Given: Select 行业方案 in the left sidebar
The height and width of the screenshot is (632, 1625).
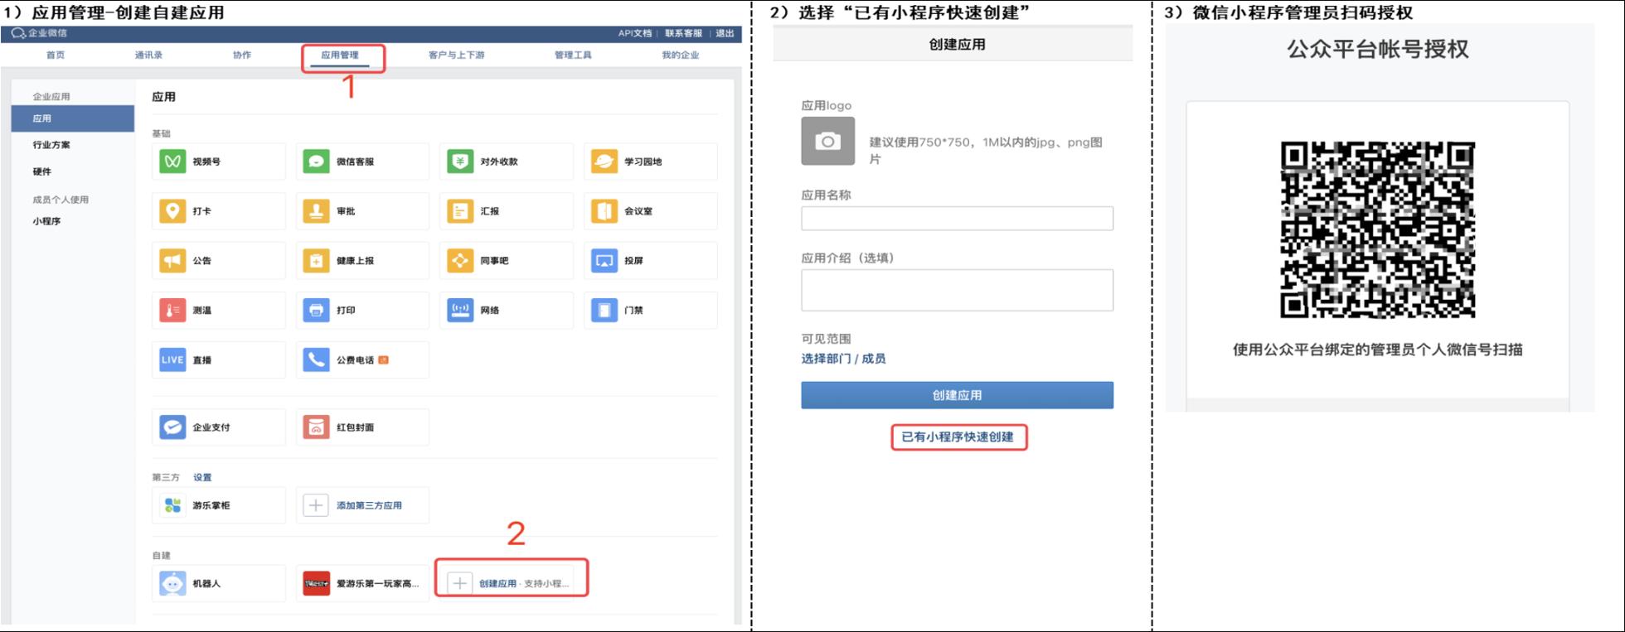Looking at the screenshot, I should click(x=51, y=145).
